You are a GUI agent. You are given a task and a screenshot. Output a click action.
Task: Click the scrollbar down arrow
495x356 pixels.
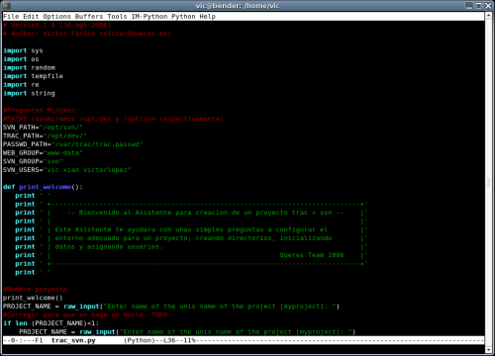coord(489,350)
